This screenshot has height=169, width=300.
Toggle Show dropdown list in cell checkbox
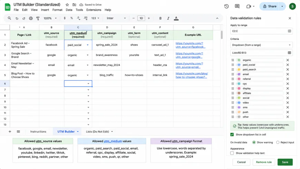point(232,135)
